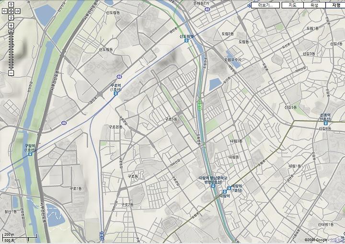Select the 지형 terrain view
345x244 pixels.
coord(335,5)
